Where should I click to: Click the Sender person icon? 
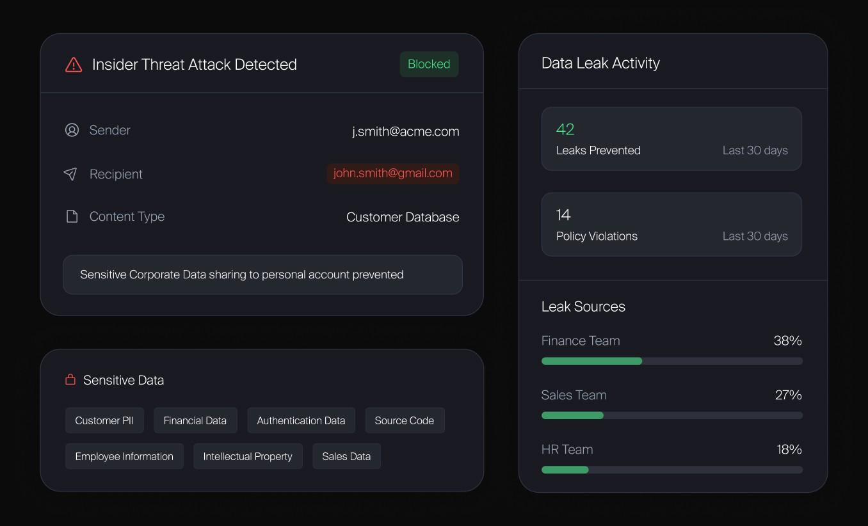72,130
